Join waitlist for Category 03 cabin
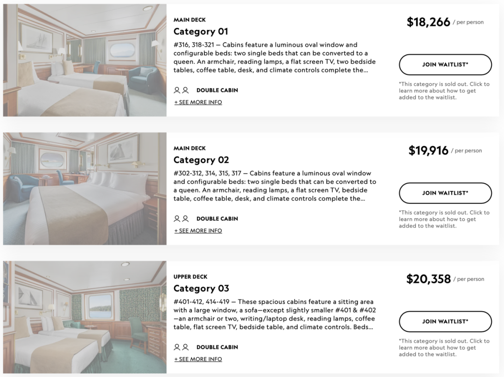This screenshot has width=504, height=377. 445,321
